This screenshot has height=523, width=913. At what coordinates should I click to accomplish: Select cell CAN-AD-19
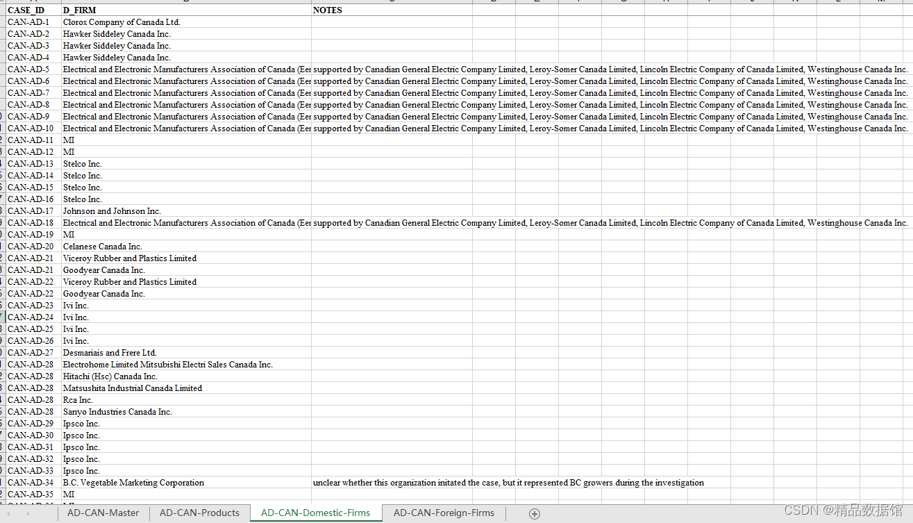pos(34,235)
